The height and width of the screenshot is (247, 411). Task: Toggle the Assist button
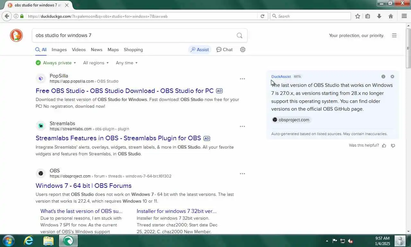click(x=200, y=50)
